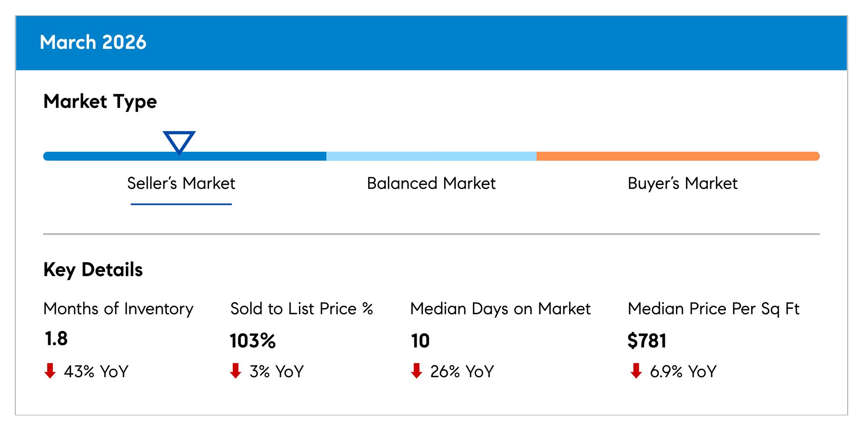Click red down arrow beside 3% YoY
The height and width of the screenshot is (431, 863).
coord(236,371)
